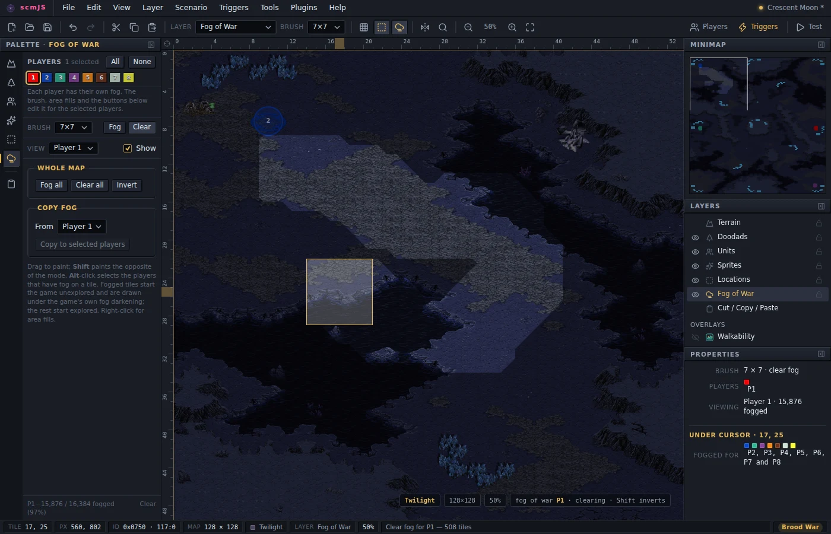Select the Units tool in the palette sidebar

11,101
